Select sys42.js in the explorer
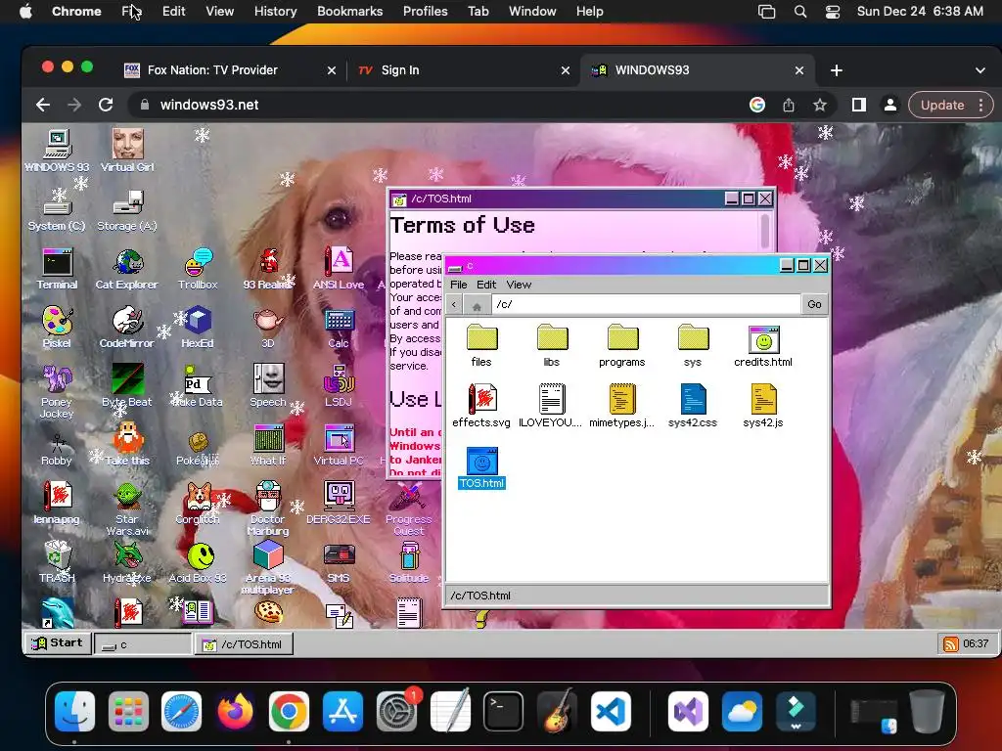This screenshot has width=1002, height=751. click(x=763, y=406)
